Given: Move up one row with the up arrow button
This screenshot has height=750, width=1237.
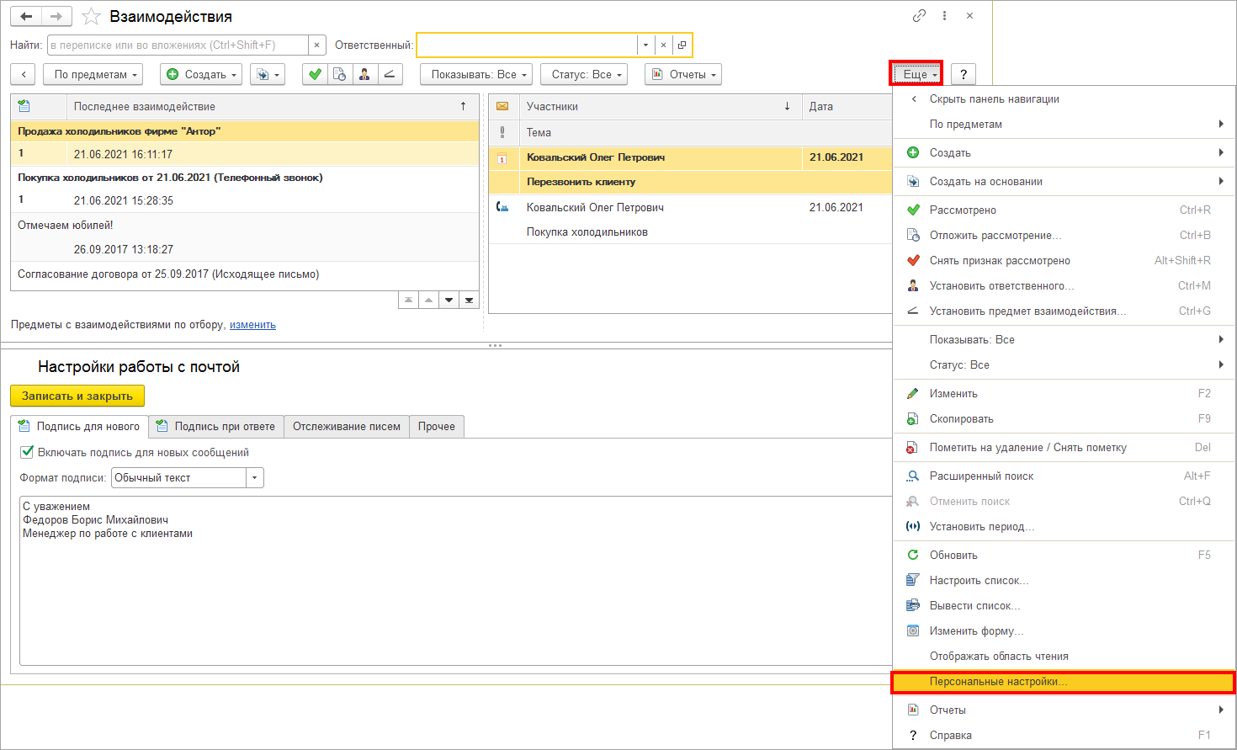Looking at the screenshot, I should pos(429,301).
